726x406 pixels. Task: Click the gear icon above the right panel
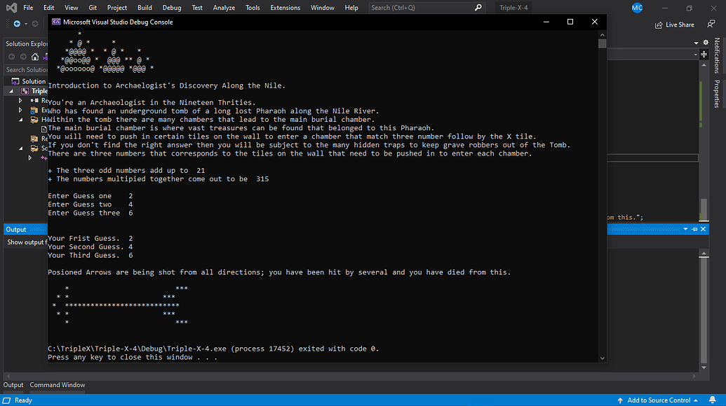[705, 42]
